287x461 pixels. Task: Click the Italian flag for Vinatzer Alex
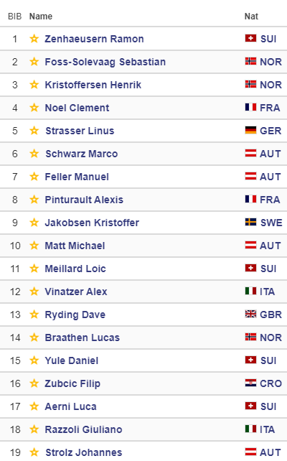click(x=250, y=291)
